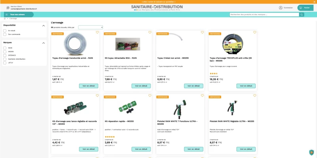
Task: Open product title Kit réparation rapide – M0255
Action: tap(119, 121)
